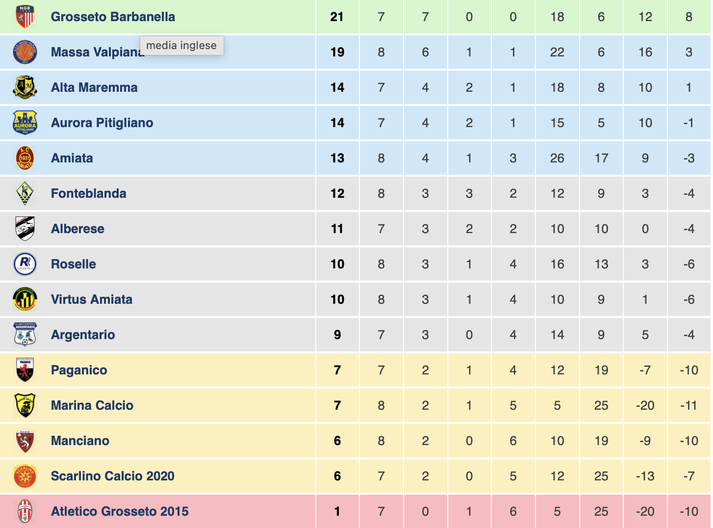Screen dimensions: 713x528
Task: Click Roselle's points value of 10
Action: (x=337, y=264)
